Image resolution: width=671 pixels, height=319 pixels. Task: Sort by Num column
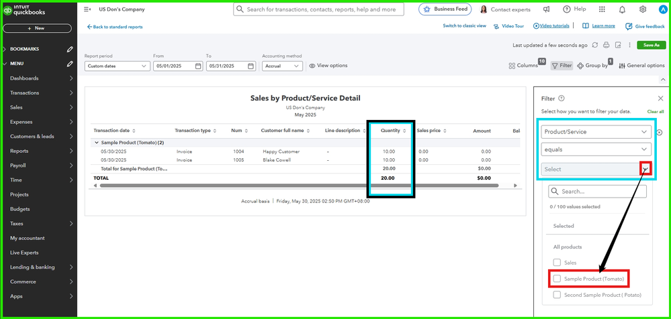(246, 131)
